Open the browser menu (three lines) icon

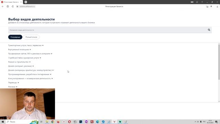[202, 2]
